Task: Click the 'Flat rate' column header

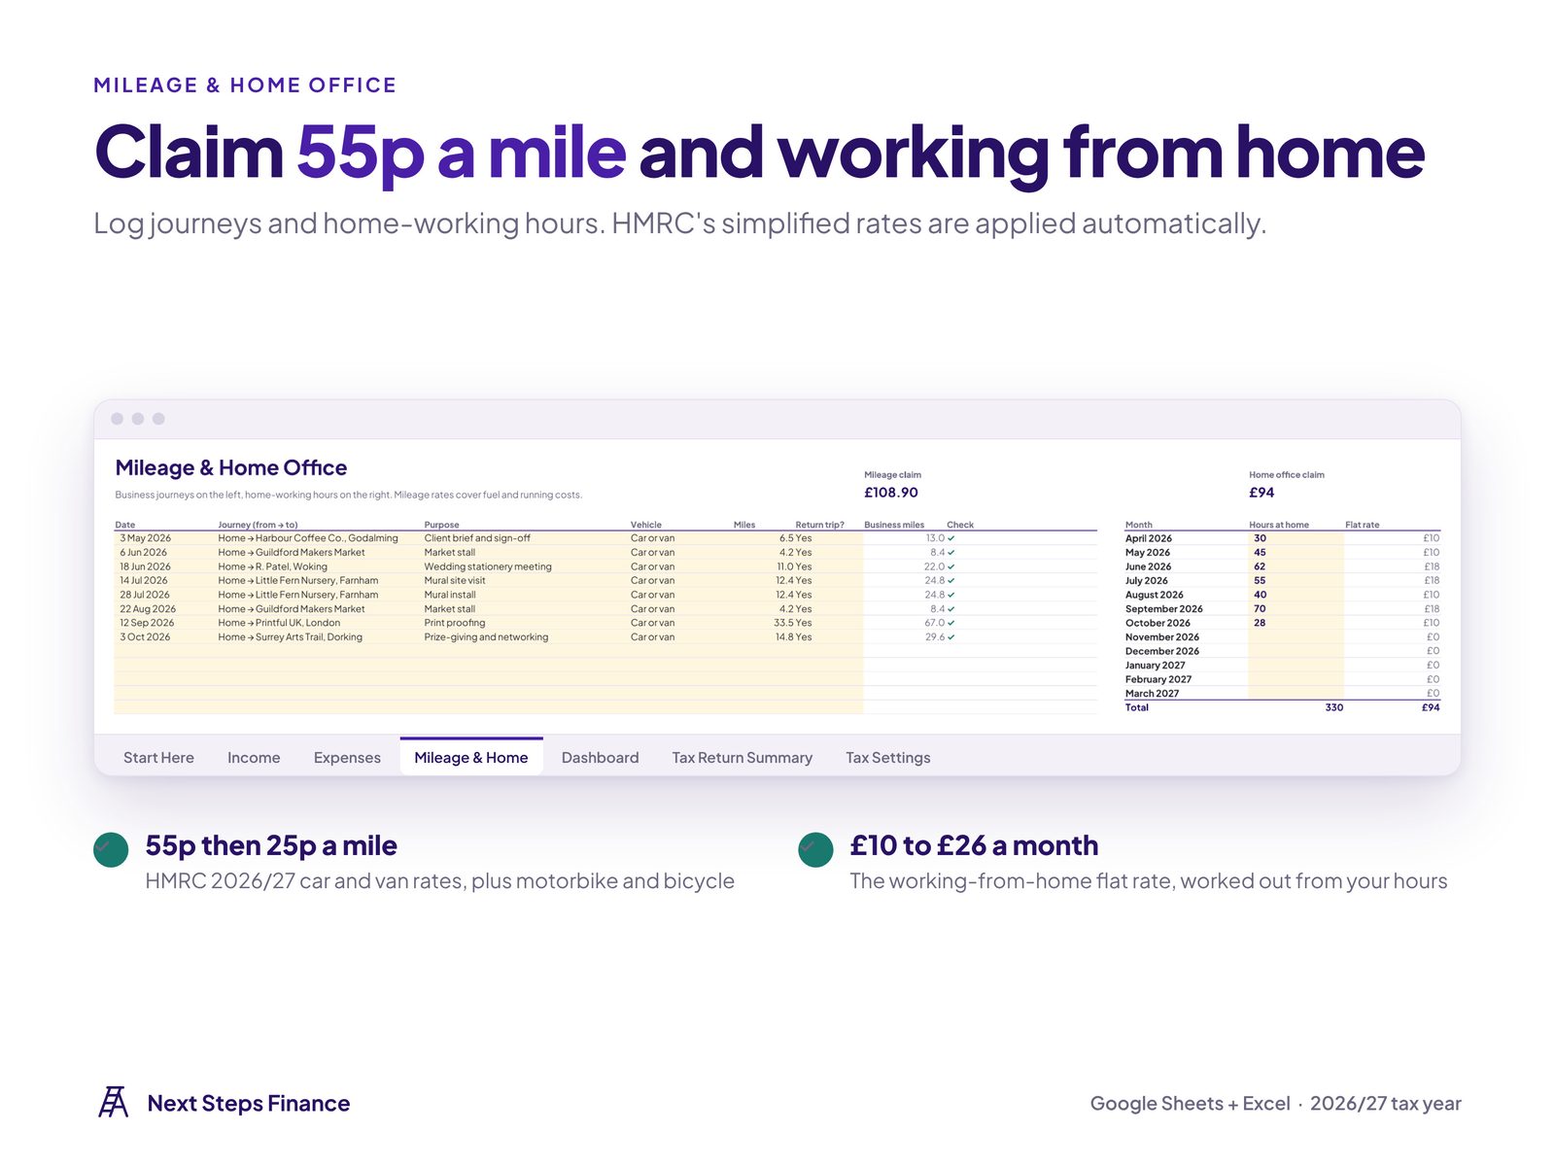Action: (x=1362, y=525)
